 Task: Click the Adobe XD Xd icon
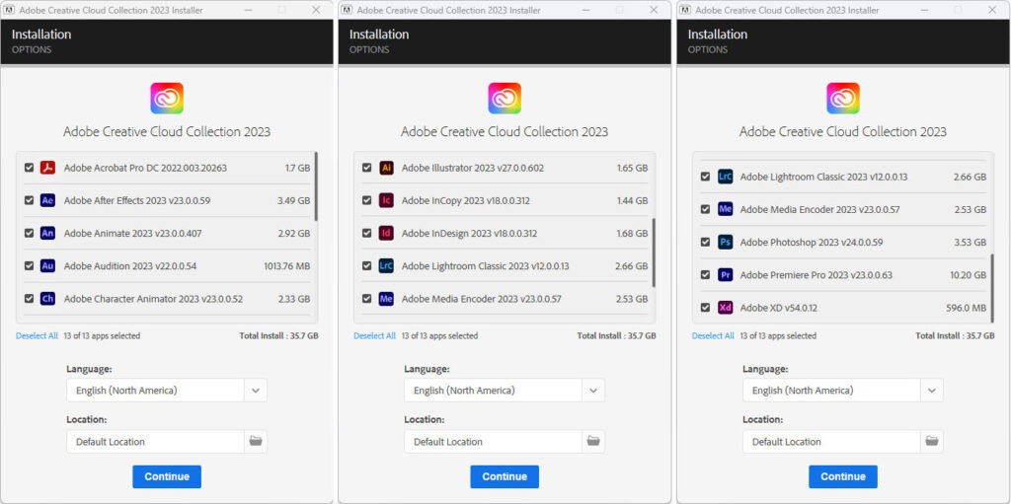tap(726, 308)
